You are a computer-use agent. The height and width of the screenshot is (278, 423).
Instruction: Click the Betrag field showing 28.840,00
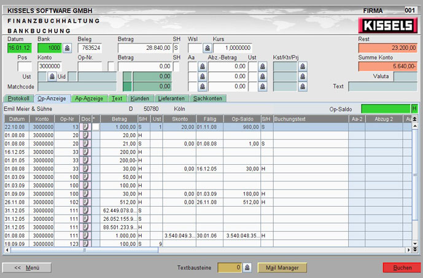[145, 48]
